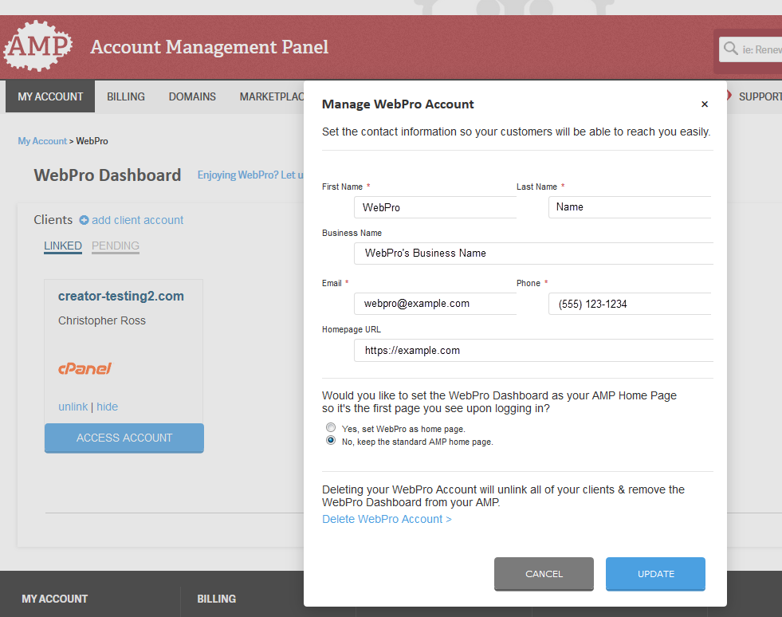Click into the Business Name field
Image resolution: width=782 pixels, height=617 pixels.
click(x=532, y=253)
